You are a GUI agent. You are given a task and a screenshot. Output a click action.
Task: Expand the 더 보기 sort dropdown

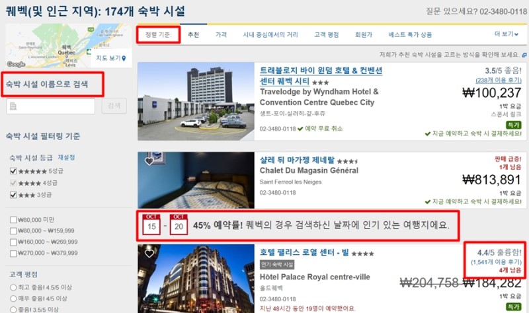coord(506,34)
